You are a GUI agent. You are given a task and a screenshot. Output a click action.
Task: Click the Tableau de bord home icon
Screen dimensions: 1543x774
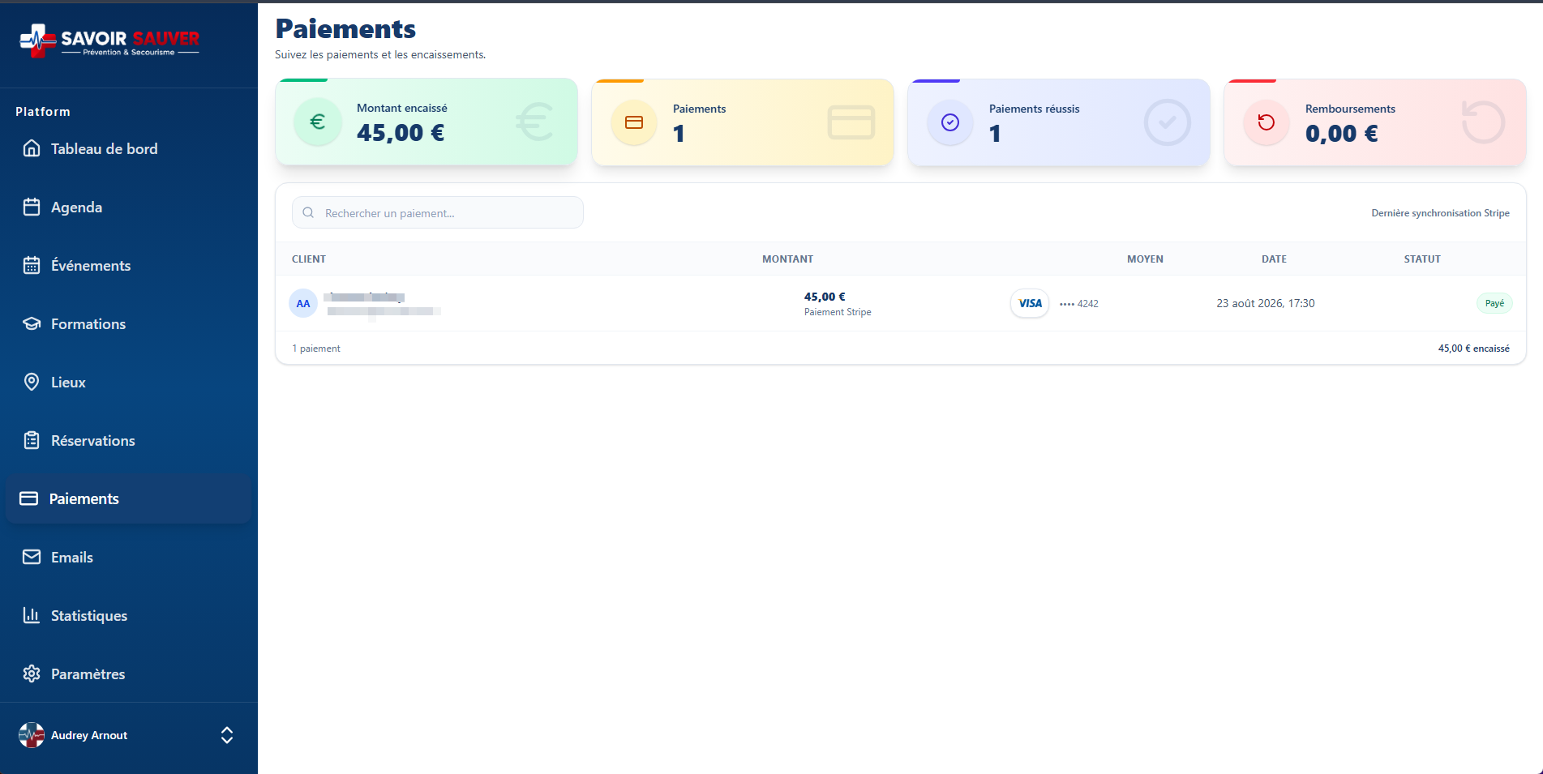[32, 148]
